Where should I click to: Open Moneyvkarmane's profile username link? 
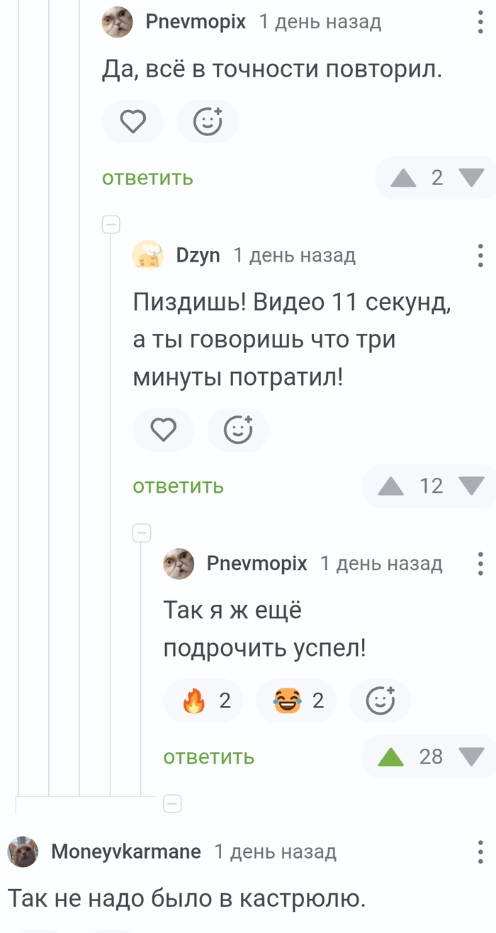coord(126,851)
